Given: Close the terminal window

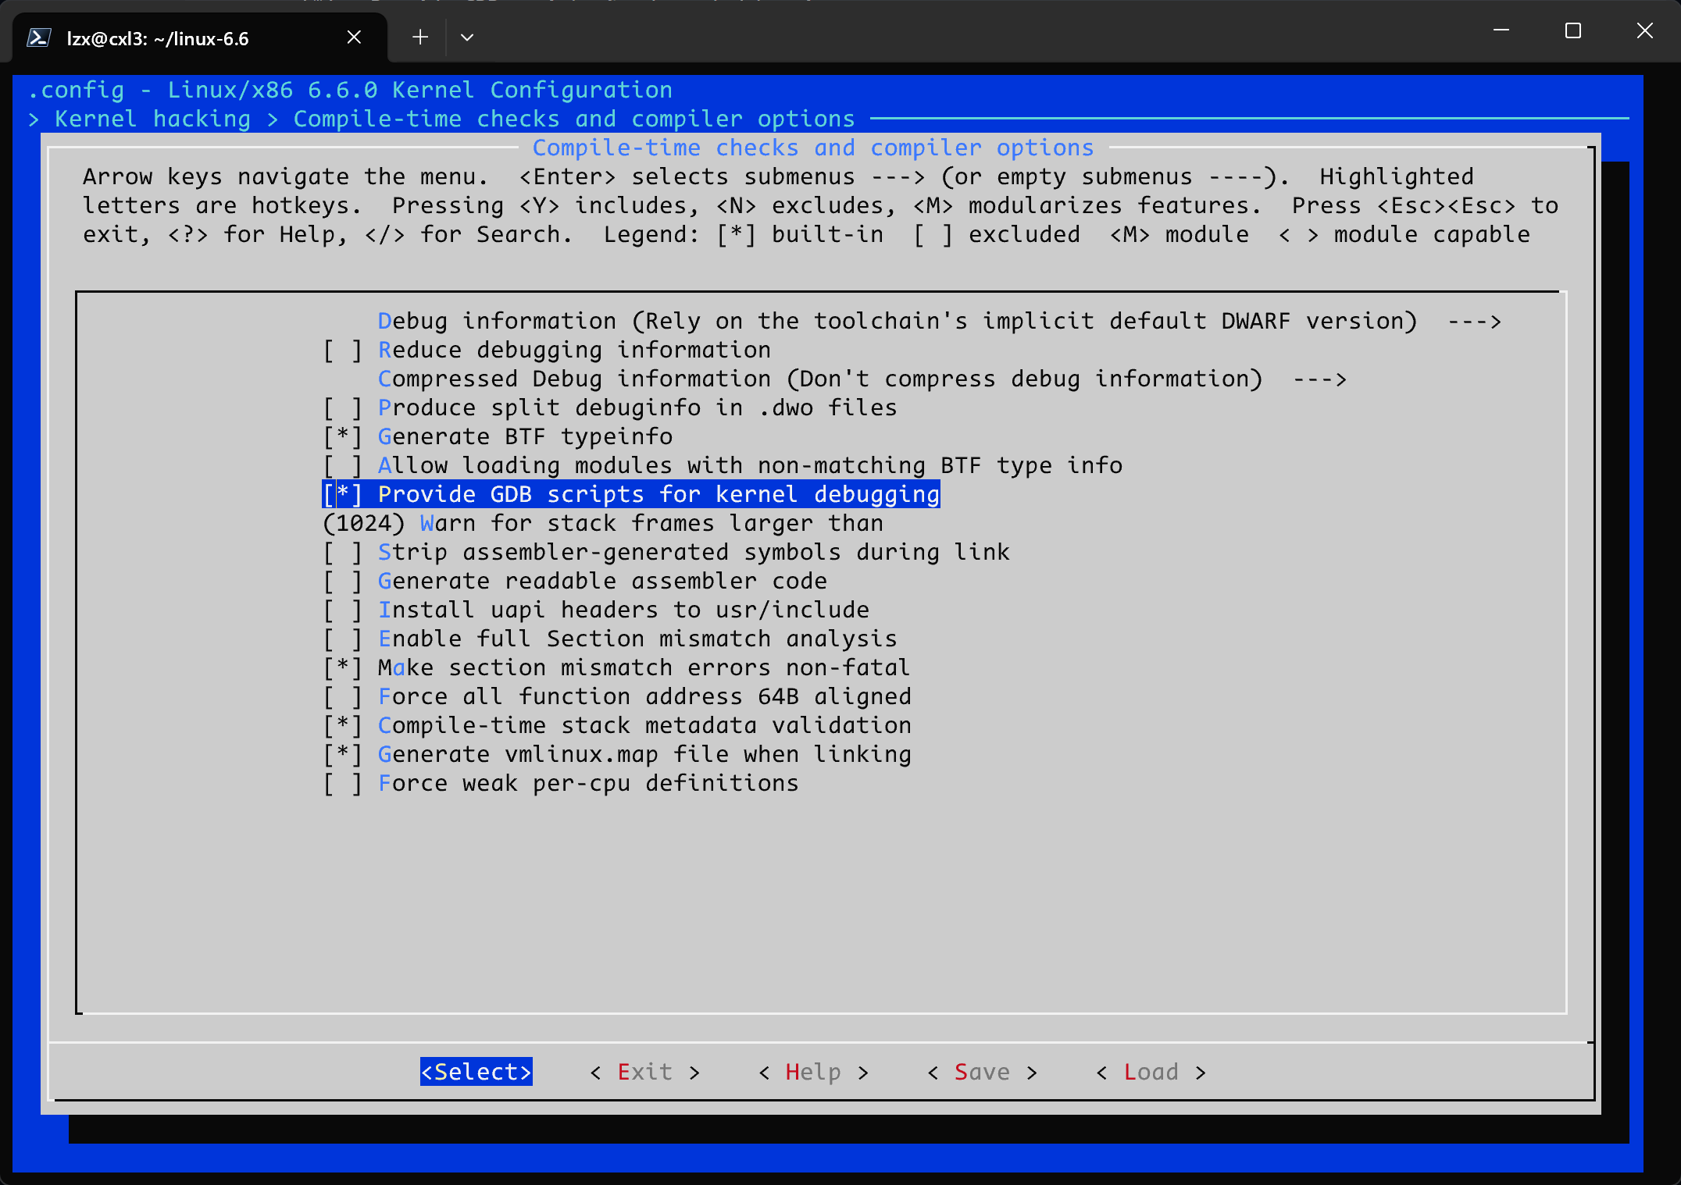Looking at the screenshot, I should (1644, 30).
